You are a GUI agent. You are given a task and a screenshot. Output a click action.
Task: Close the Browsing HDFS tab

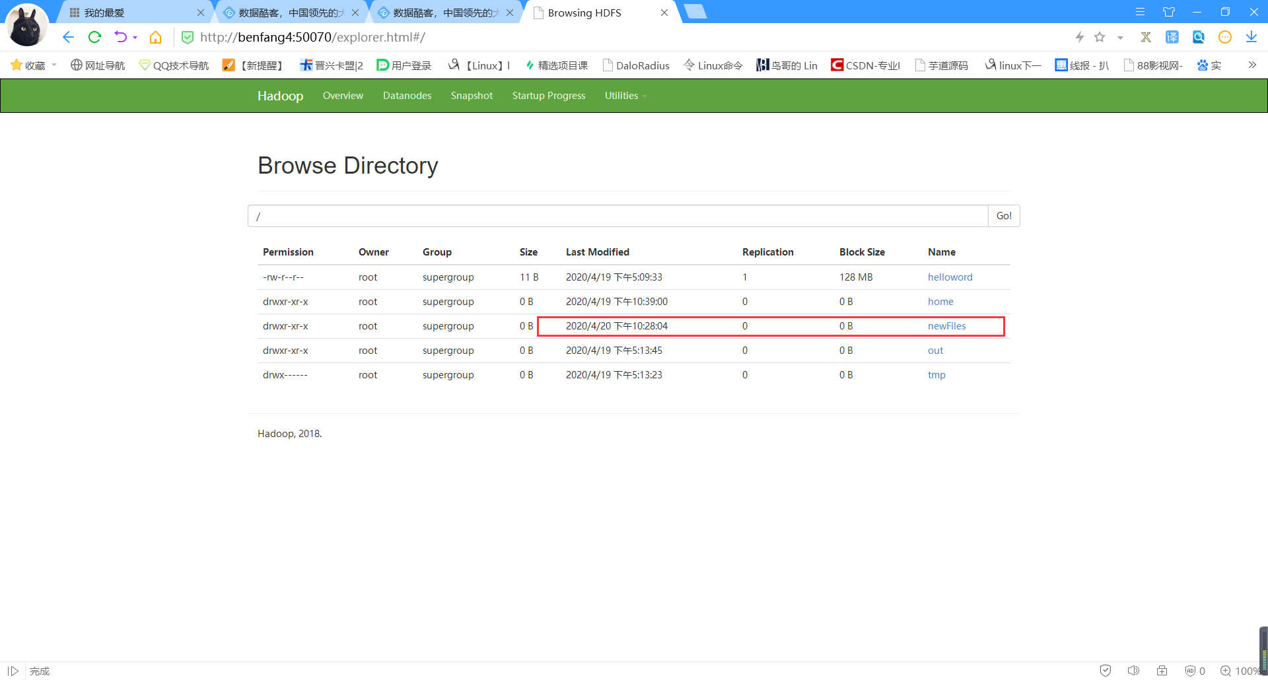pos(664,13)
